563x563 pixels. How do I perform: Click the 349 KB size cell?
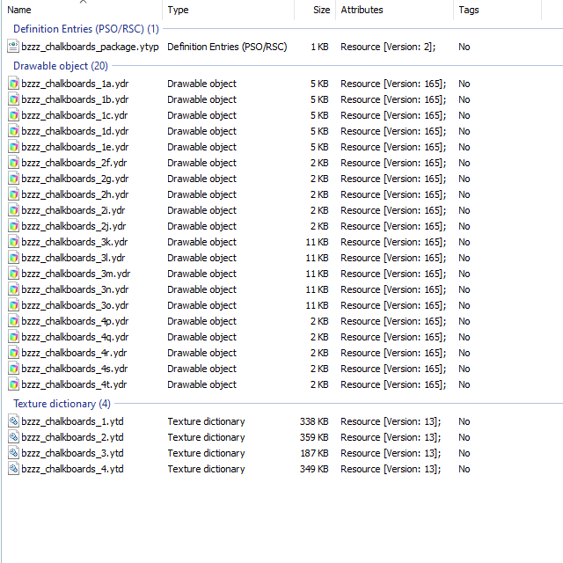314,469
